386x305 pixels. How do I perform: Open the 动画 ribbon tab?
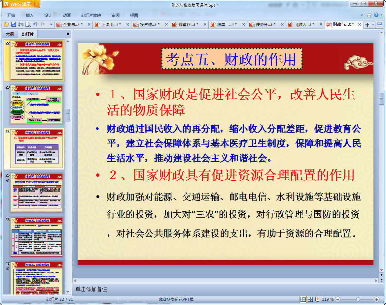click(x=66, y=15)
